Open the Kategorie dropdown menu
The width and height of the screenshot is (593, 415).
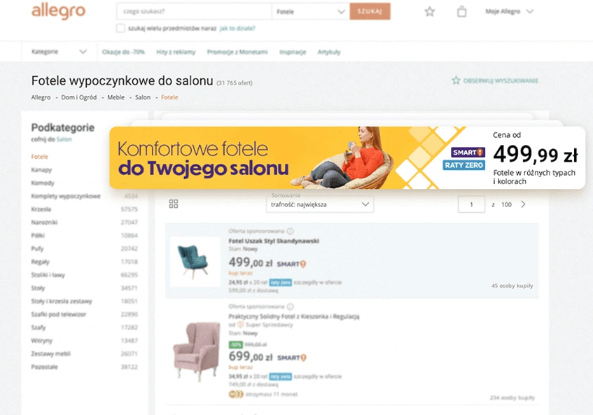click(x=59, y=52)
